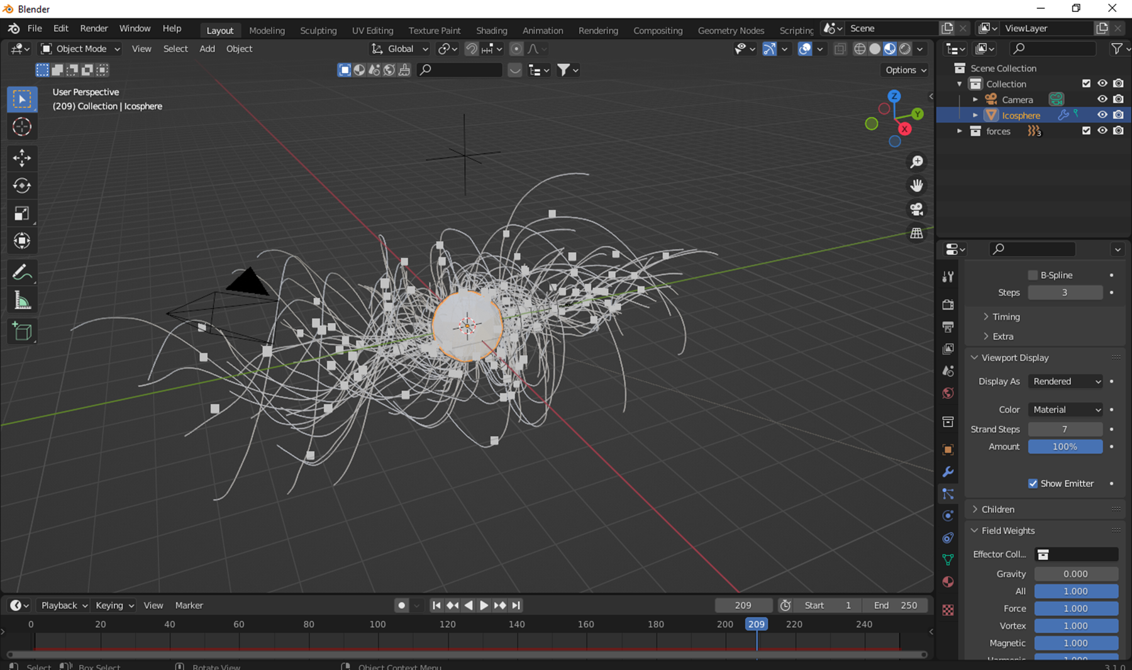Exclude Collection from view layer checkbox
Image resolution: width=1132 pixels, height=670 pixels.
click(1086, 84)
